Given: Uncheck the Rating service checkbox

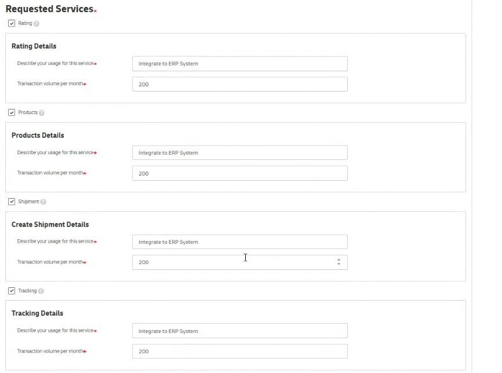Looking at the screenshot, I should (x=12, y=23).
